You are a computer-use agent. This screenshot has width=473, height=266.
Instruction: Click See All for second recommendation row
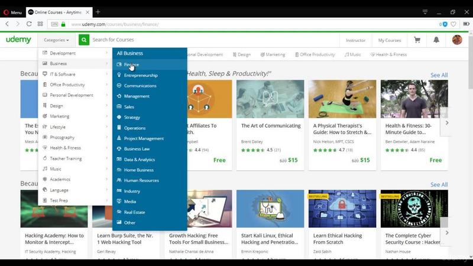[x=439, y=184]
